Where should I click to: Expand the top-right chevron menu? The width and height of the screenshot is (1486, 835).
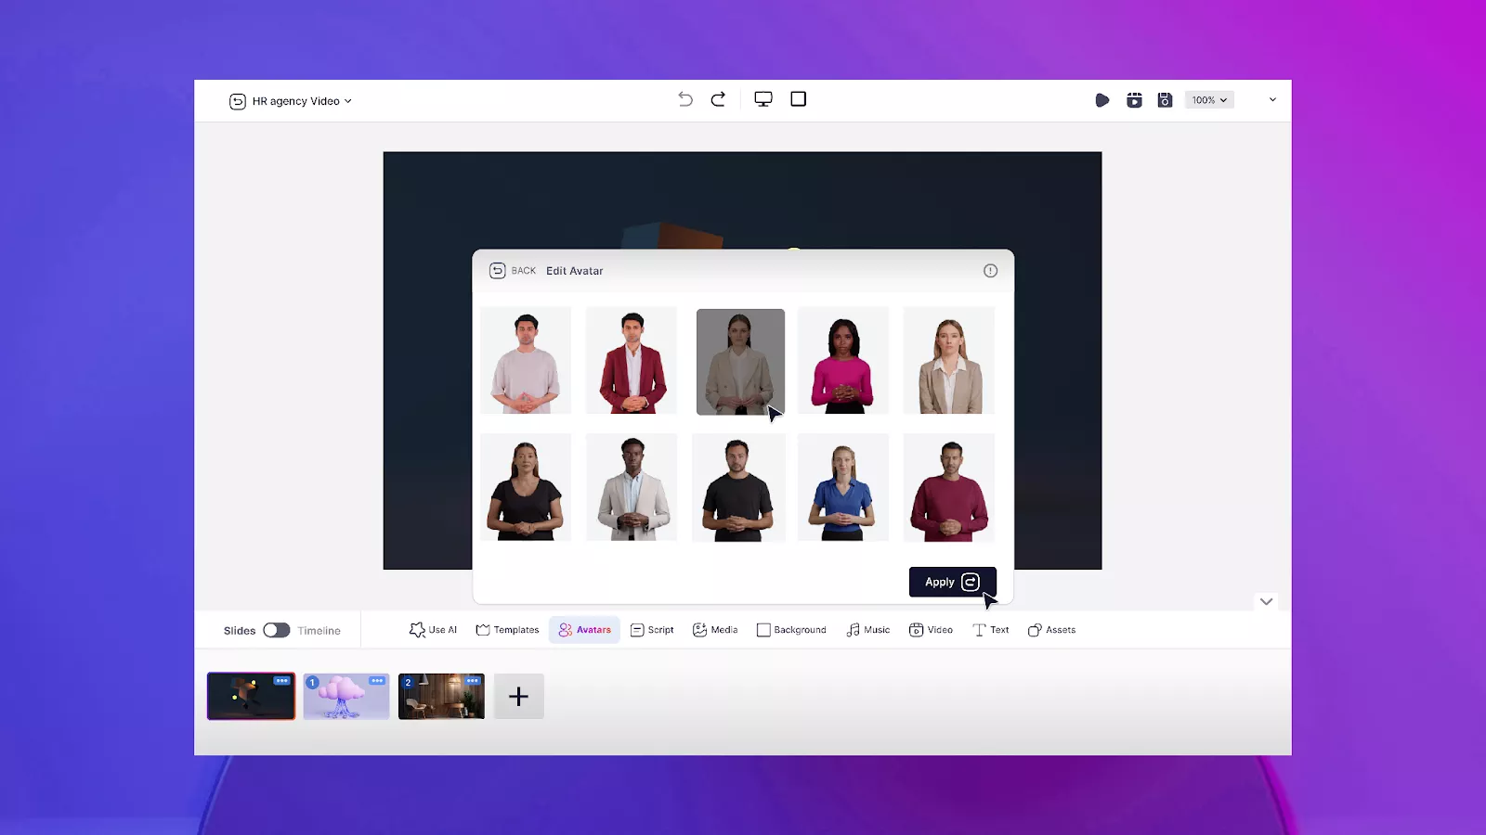(x=1272, y=99)
